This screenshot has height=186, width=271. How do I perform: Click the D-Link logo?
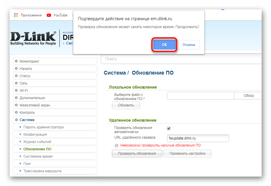coord(33,38)
